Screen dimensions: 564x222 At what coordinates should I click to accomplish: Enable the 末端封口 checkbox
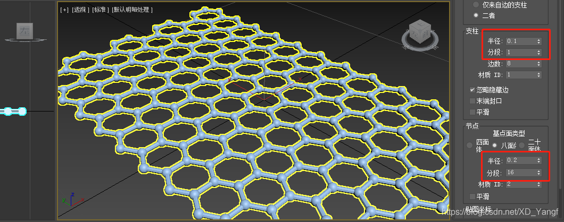(472, 101)
